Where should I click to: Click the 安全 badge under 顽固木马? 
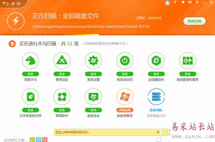tap(30, 74)
